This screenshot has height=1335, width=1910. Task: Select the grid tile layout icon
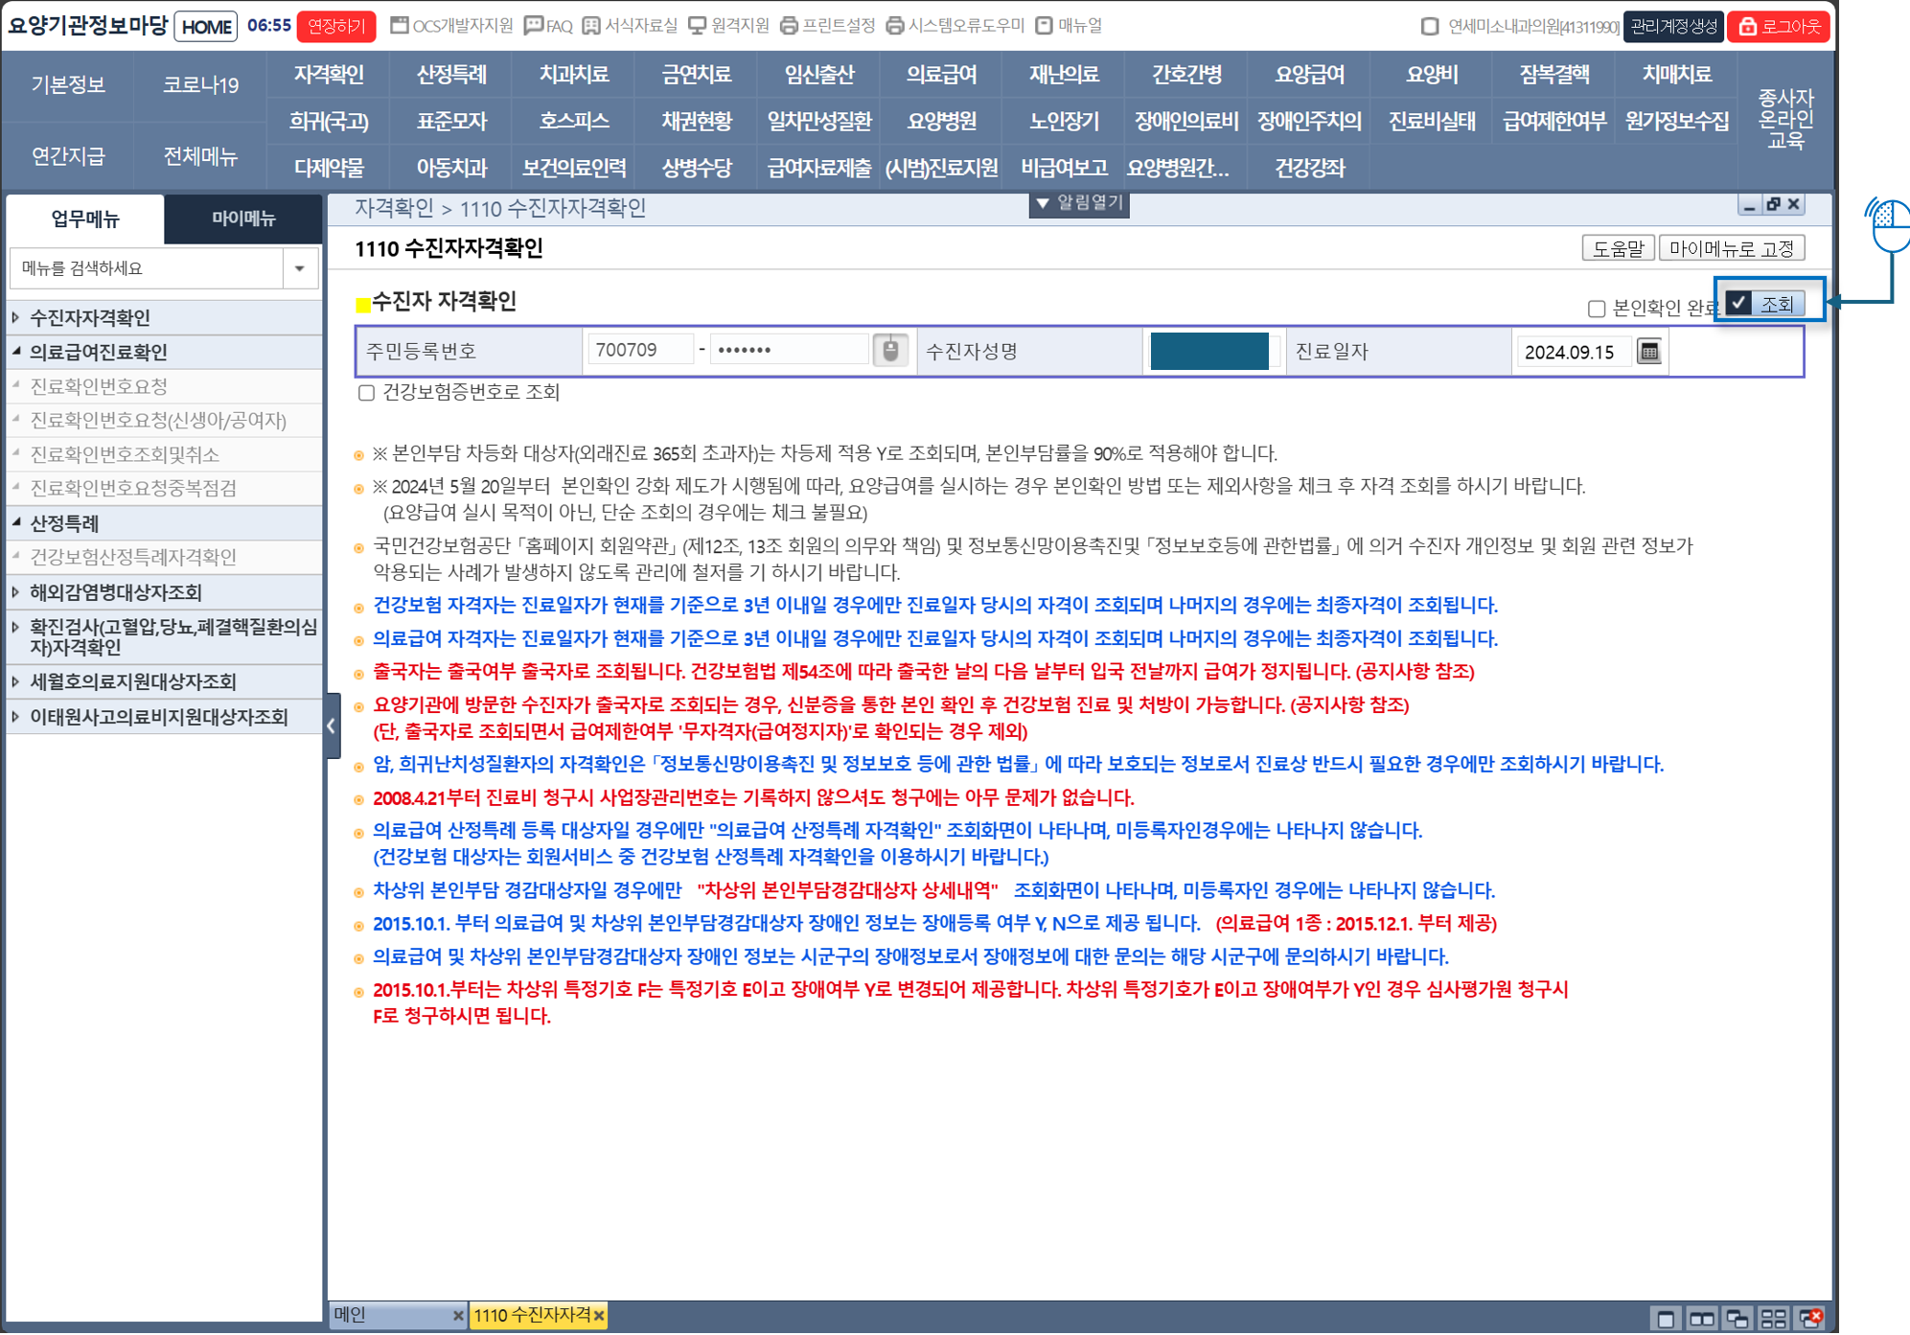1773,1319
